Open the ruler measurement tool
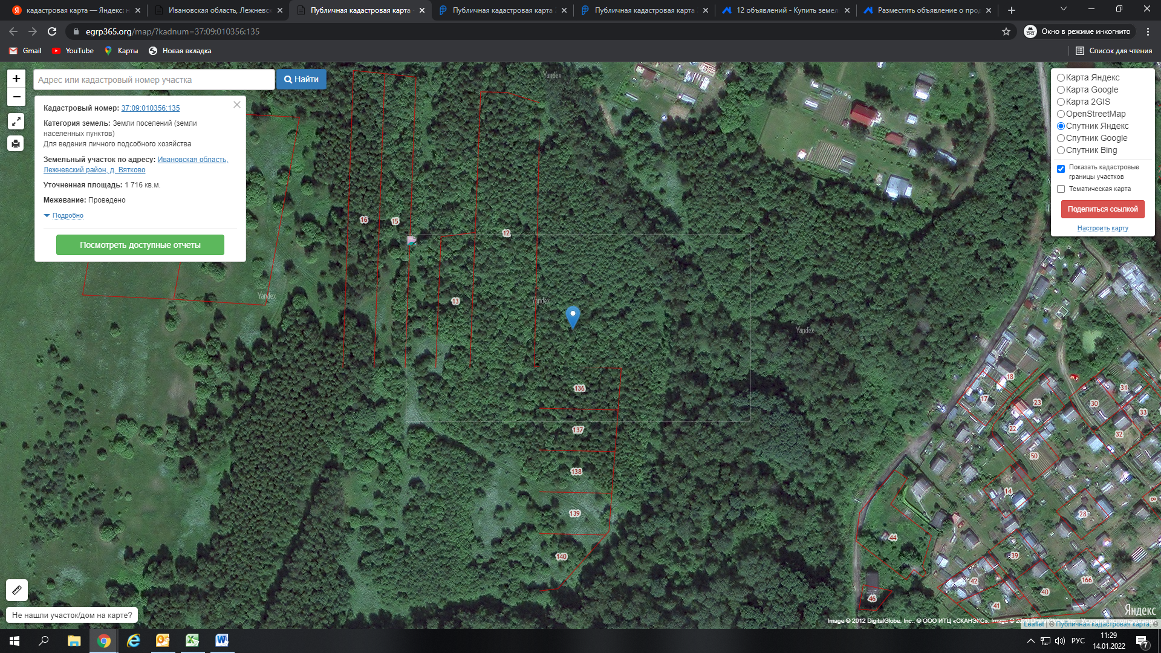The width and height of the screenshot is (1161, 653). point(17,590)
